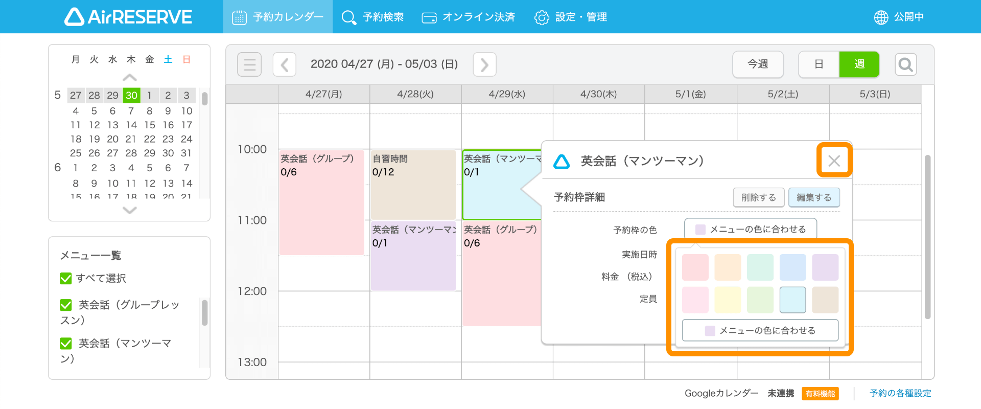Image resolution: width=981 pixels, height=409 pixels.
Task: Select date 15 in mini calendar
Action: pos(150,125)
